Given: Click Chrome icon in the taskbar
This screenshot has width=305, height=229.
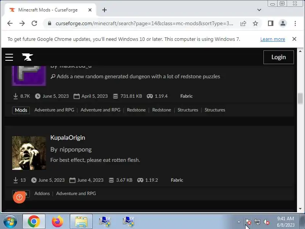Looking at the screenshot, I should pyautogui.click(x=34, y=222).
